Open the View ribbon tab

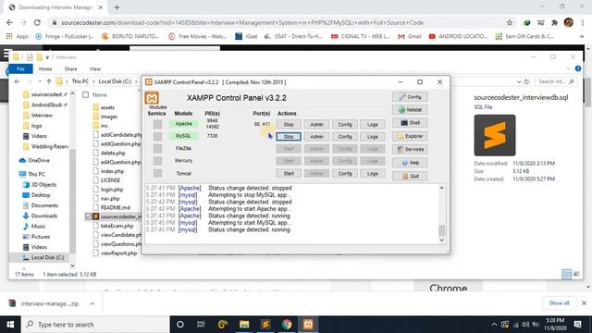pyautogui.click(x=95, y=69)
